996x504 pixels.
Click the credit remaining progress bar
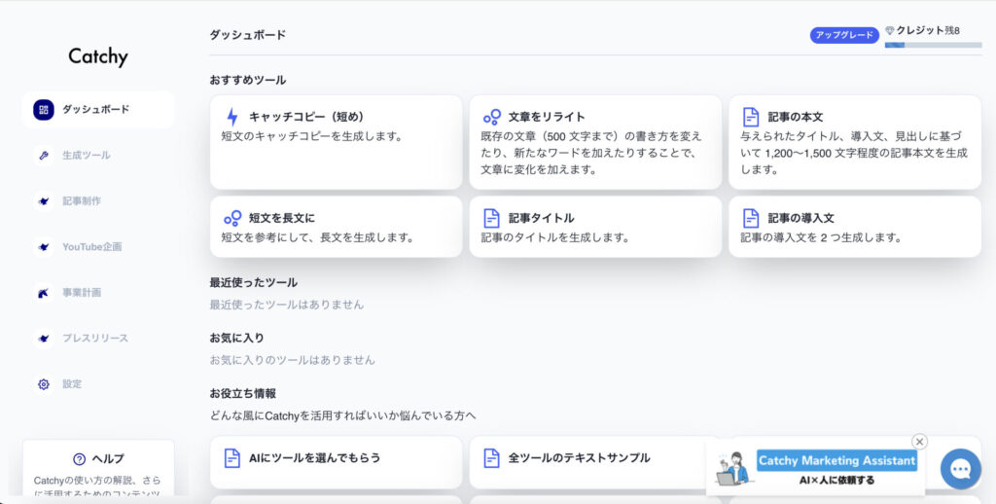(933, 45)
